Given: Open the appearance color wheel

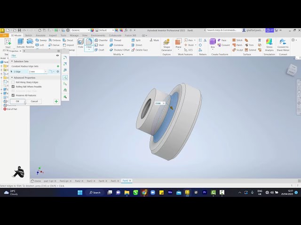Looking at the screenshot, I should pos(92,30).
